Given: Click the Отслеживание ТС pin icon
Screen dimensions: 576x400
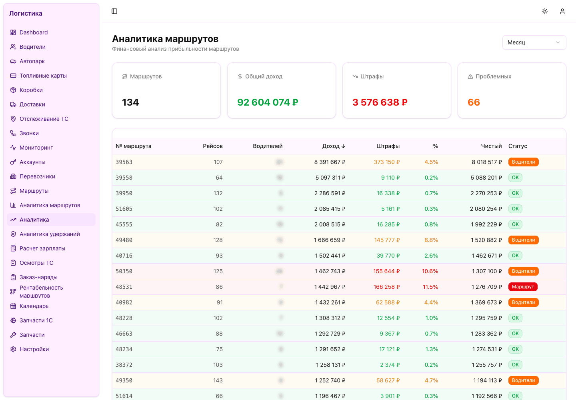Looking at the screenshot, I should pyautogui.click(x=13, y=119).
